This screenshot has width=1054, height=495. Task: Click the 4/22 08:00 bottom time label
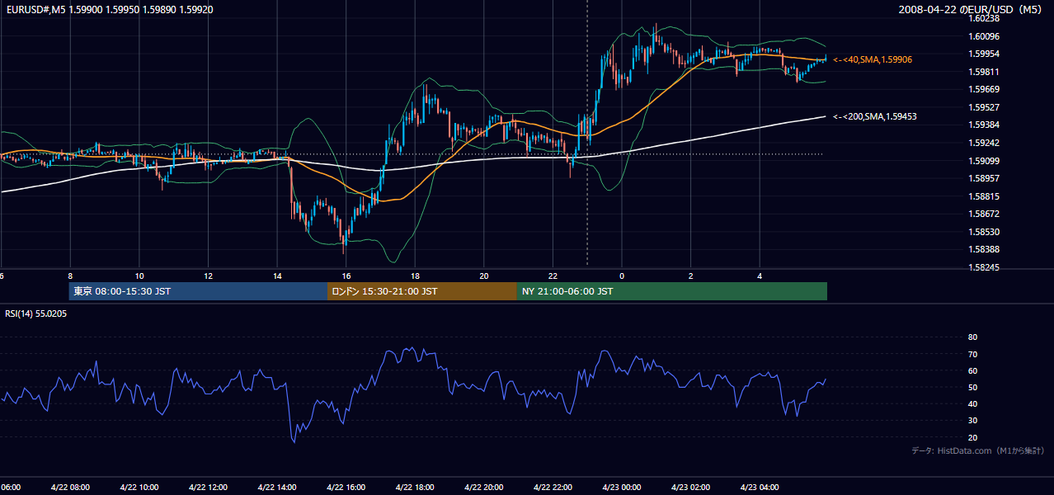(x=70, y=488)
